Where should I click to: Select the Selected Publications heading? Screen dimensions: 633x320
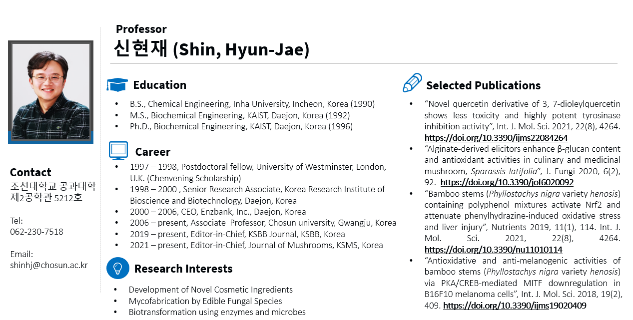point(483,85)
